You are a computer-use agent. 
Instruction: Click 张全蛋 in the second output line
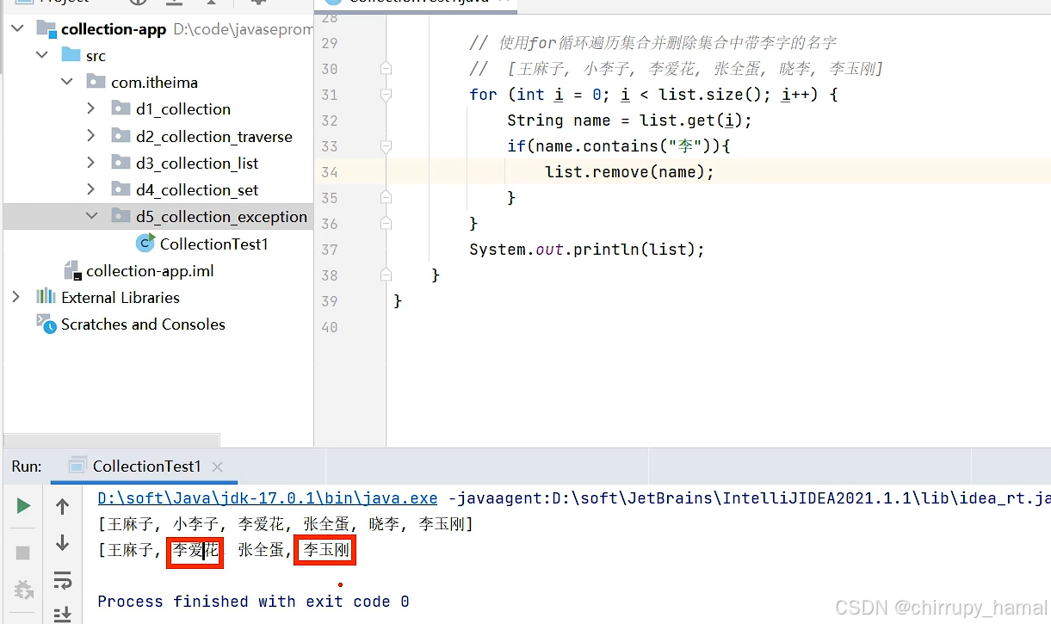262,550
